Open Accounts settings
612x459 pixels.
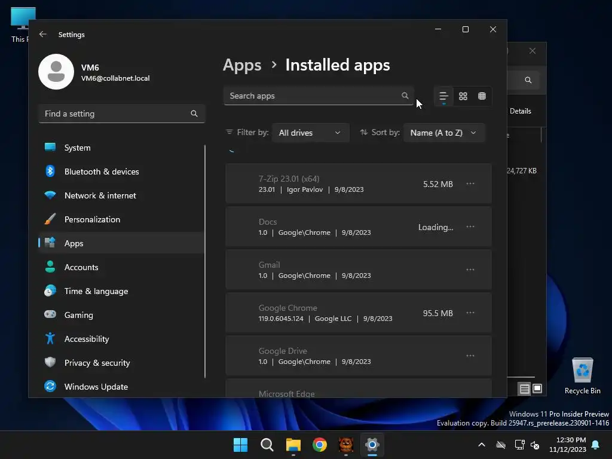point(121,267)
